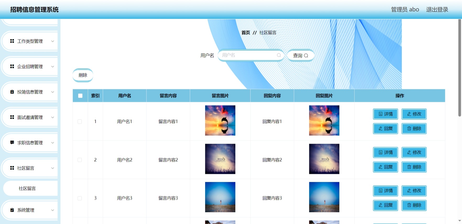Click magnifier icon inside 用户名 search field

279,55
